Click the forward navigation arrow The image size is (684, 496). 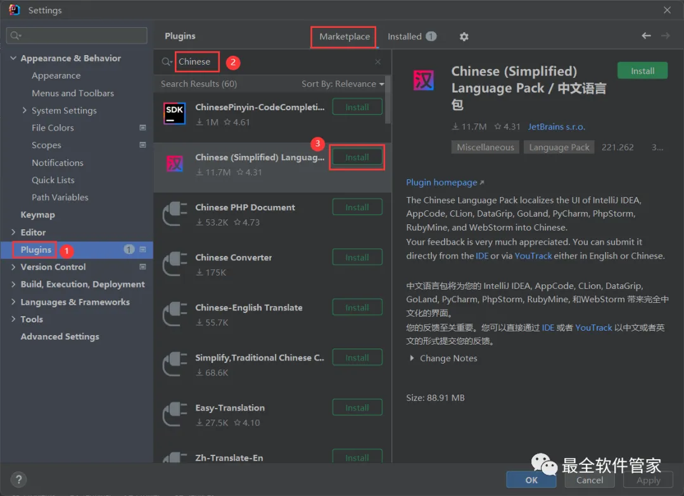click(665, 35)
